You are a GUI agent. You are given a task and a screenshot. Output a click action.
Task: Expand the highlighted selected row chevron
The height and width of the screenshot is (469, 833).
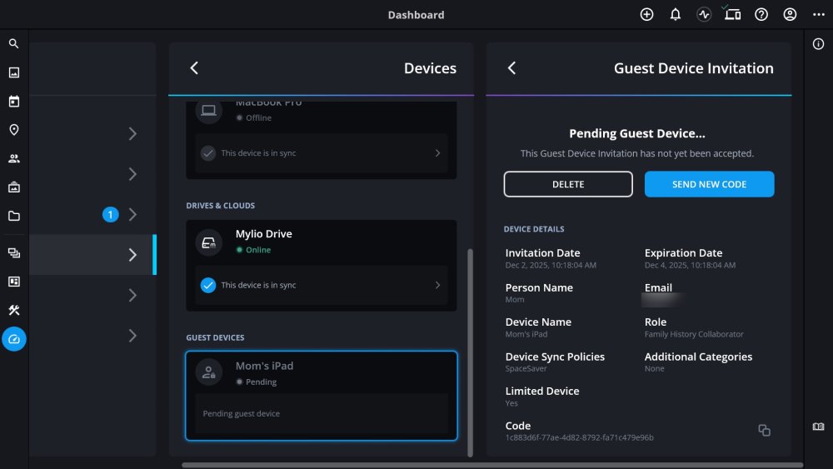[132, 254]
